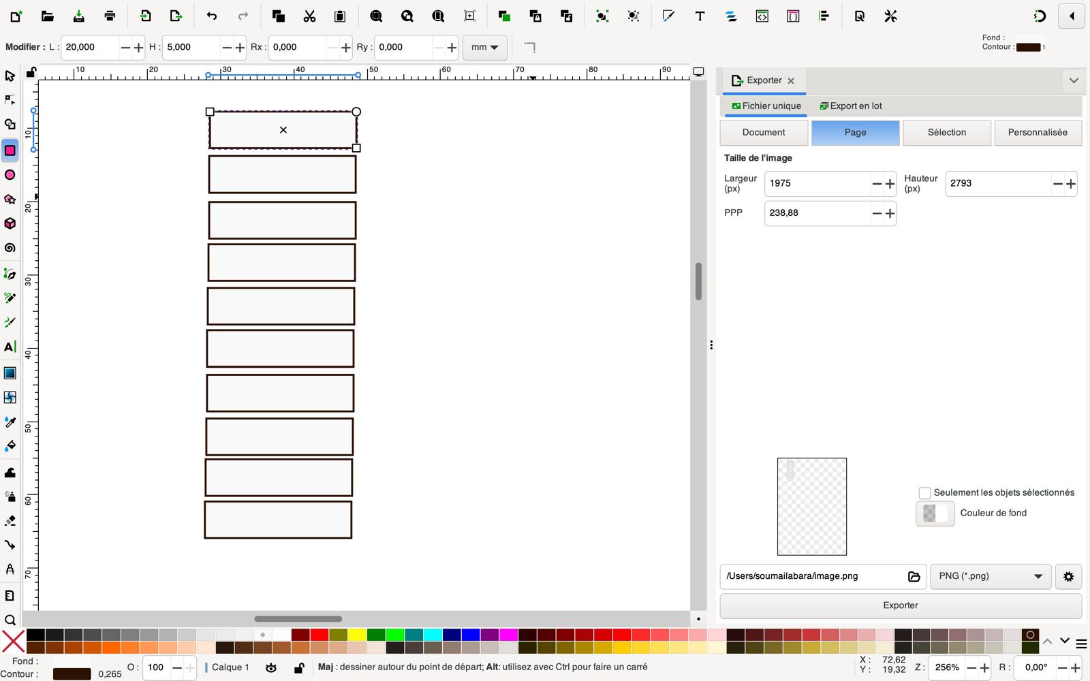This screenshot has width=1090, height=681.
Task: Click the Print icon
Action: point(110,16)
